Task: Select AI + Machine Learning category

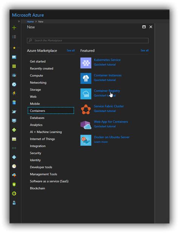Action: click(46, 132)
